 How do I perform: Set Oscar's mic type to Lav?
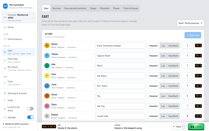[x=163, y=96]
